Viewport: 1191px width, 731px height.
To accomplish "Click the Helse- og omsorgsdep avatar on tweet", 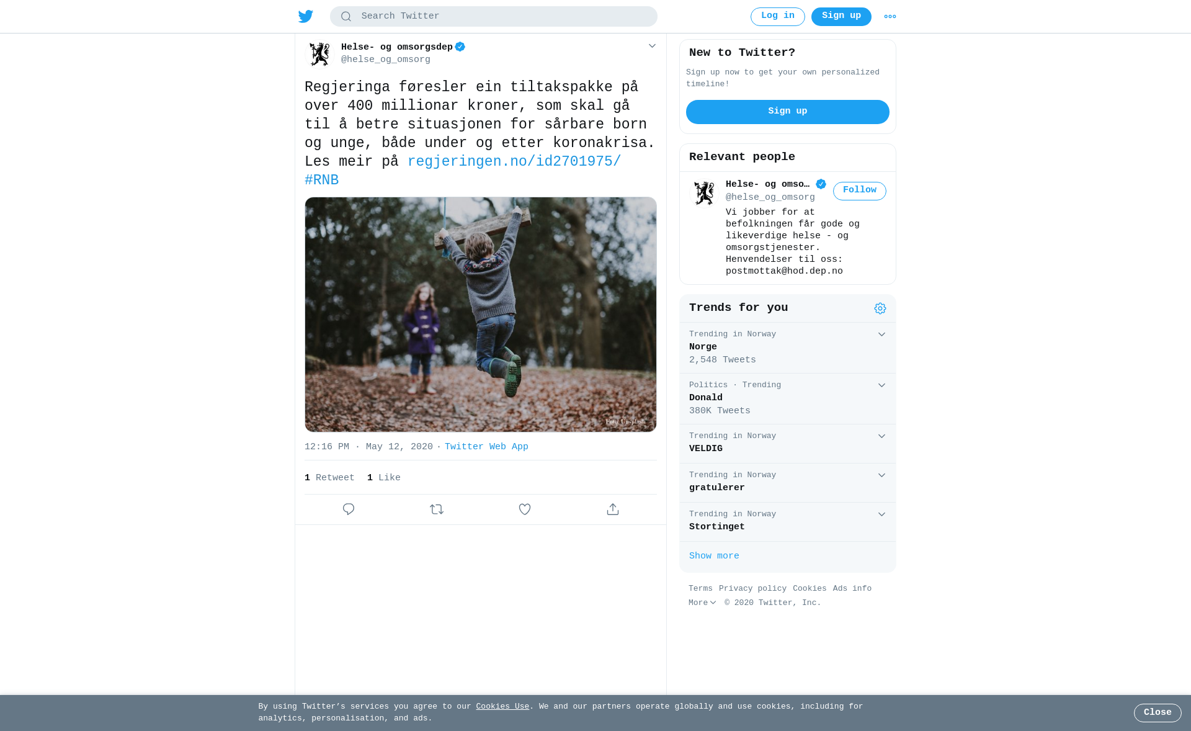I will point(319,54).
